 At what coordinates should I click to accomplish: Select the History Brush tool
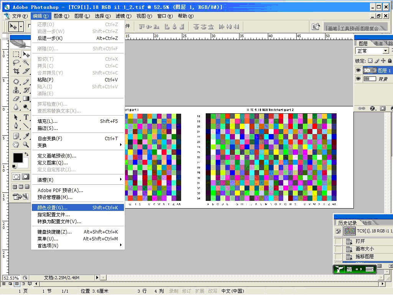[x=26, y=90]
